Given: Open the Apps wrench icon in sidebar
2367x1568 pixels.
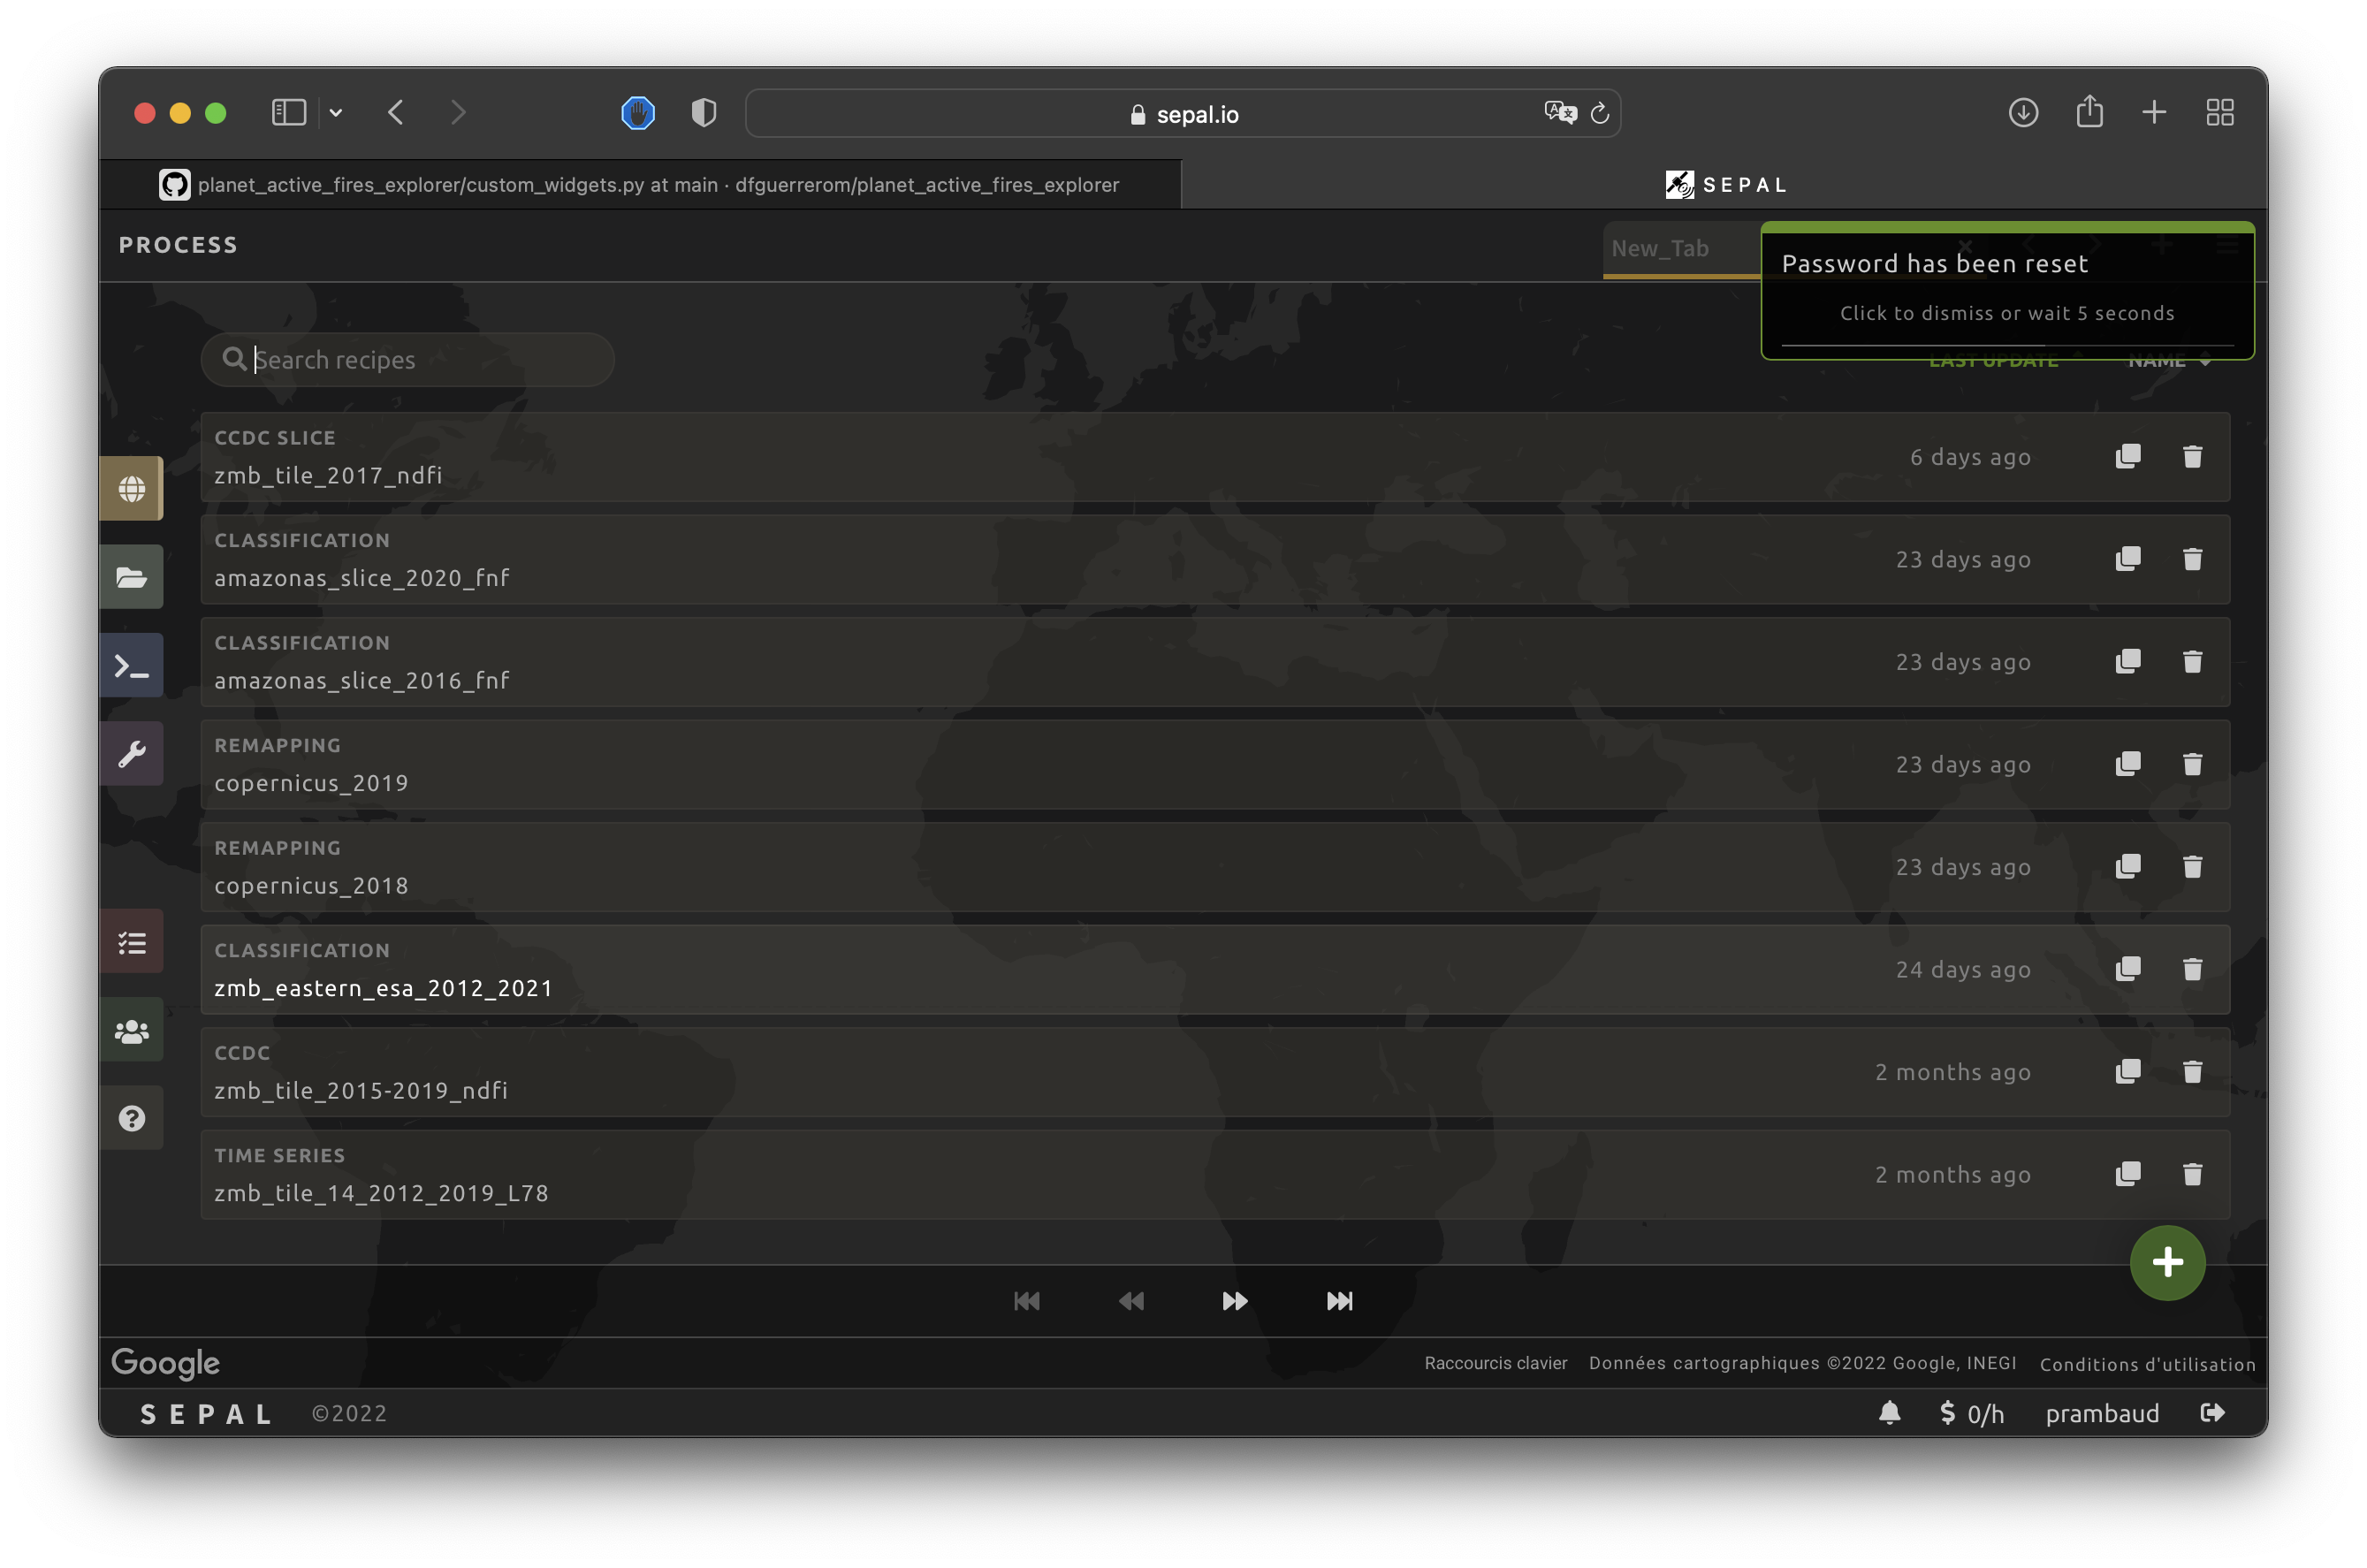Looking at the screenshot, I should pos(131,754).
